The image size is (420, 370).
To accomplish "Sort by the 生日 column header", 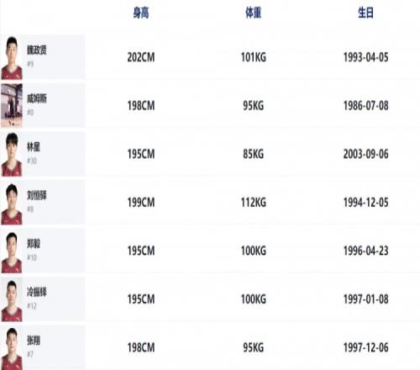I will pyautogui.click(x=365, y=13).
